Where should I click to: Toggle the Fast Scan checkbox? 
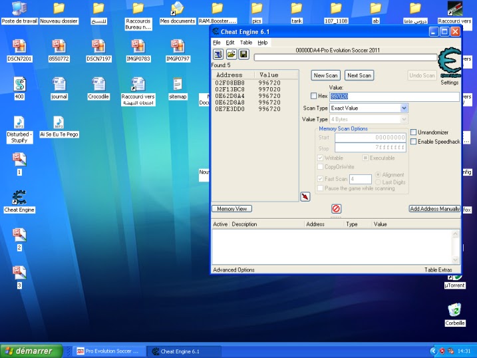(x=320, y=179)
